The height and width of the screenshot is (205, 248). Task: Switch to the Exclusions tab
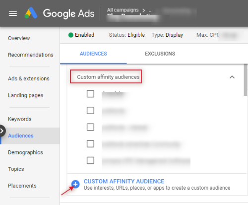[160, 54]
